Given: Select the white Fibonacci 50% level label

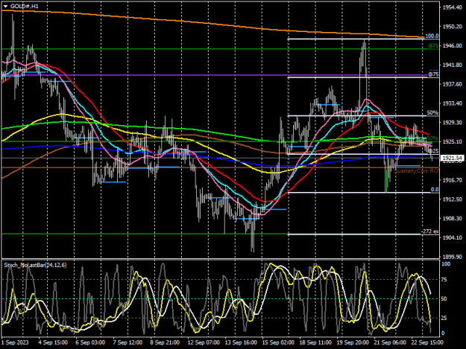Looking at the screenshot, I should click(x=432, y=112).
